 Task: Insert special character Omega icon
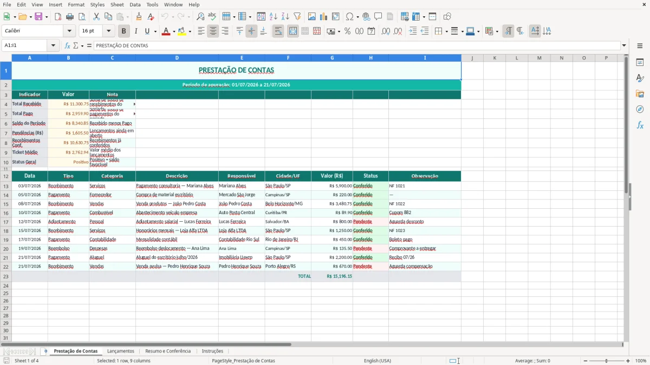[349, 17]
